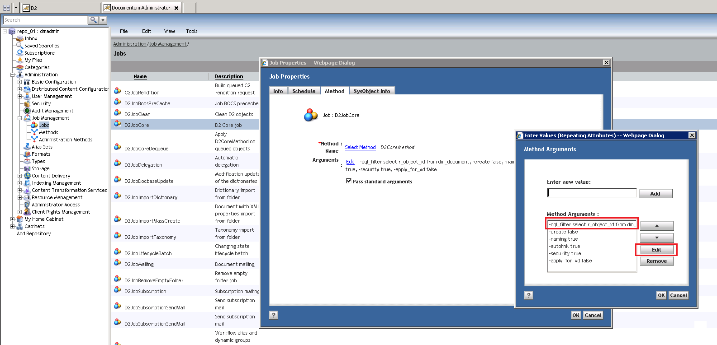Click the Audit Management icon

click(x=27, y=111)
